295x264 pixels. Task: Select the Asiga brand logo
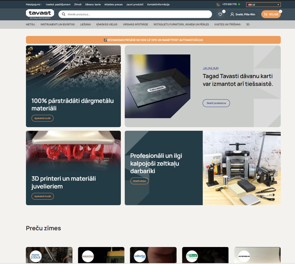point(244,256)
